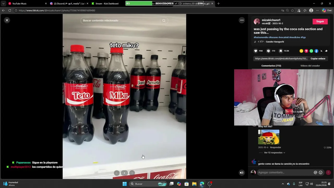The width and height of the screenshot is (334, 188).
Task: Switch to the Discord browser tab
Action: coord(69,4)
